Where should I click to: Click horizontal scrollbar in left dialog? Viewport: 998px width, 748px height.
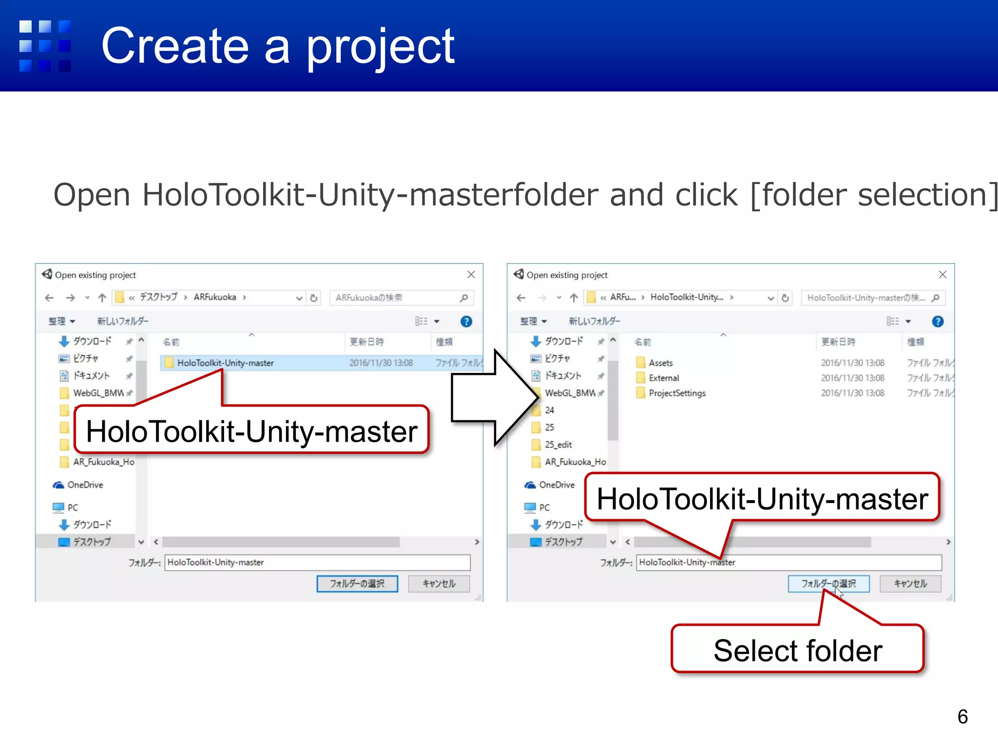click(x=281, y=542)
